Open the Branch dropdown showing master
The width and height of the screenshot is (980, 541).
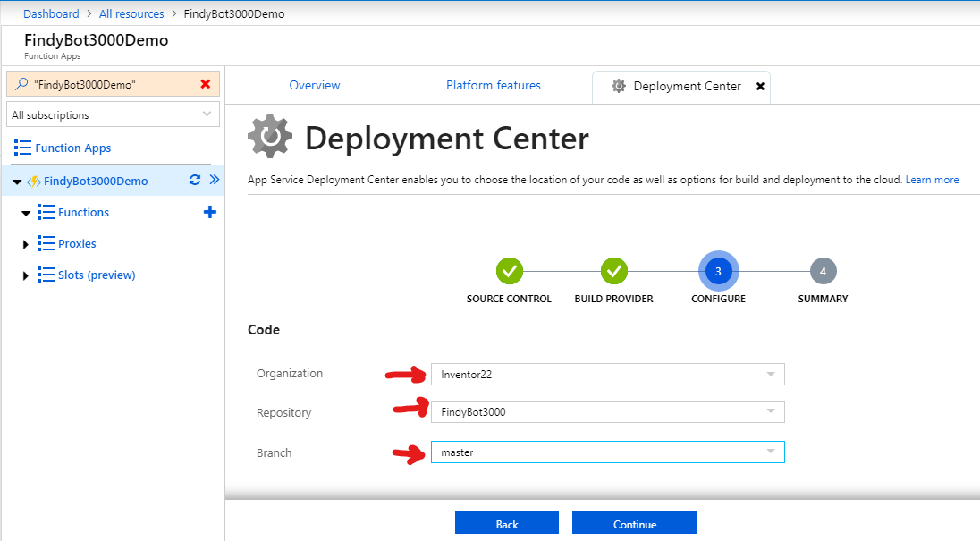607,452
